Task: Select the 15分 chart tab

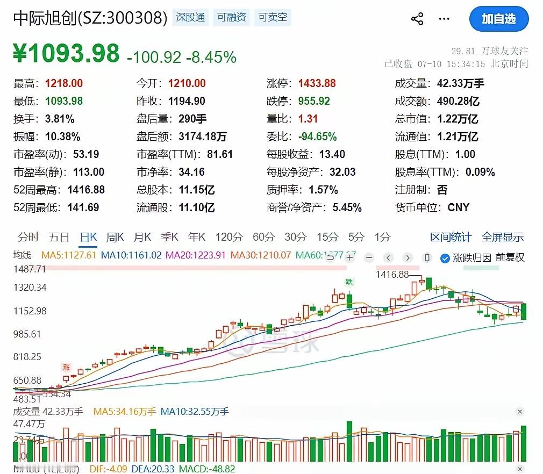Action: pos(327,237)
